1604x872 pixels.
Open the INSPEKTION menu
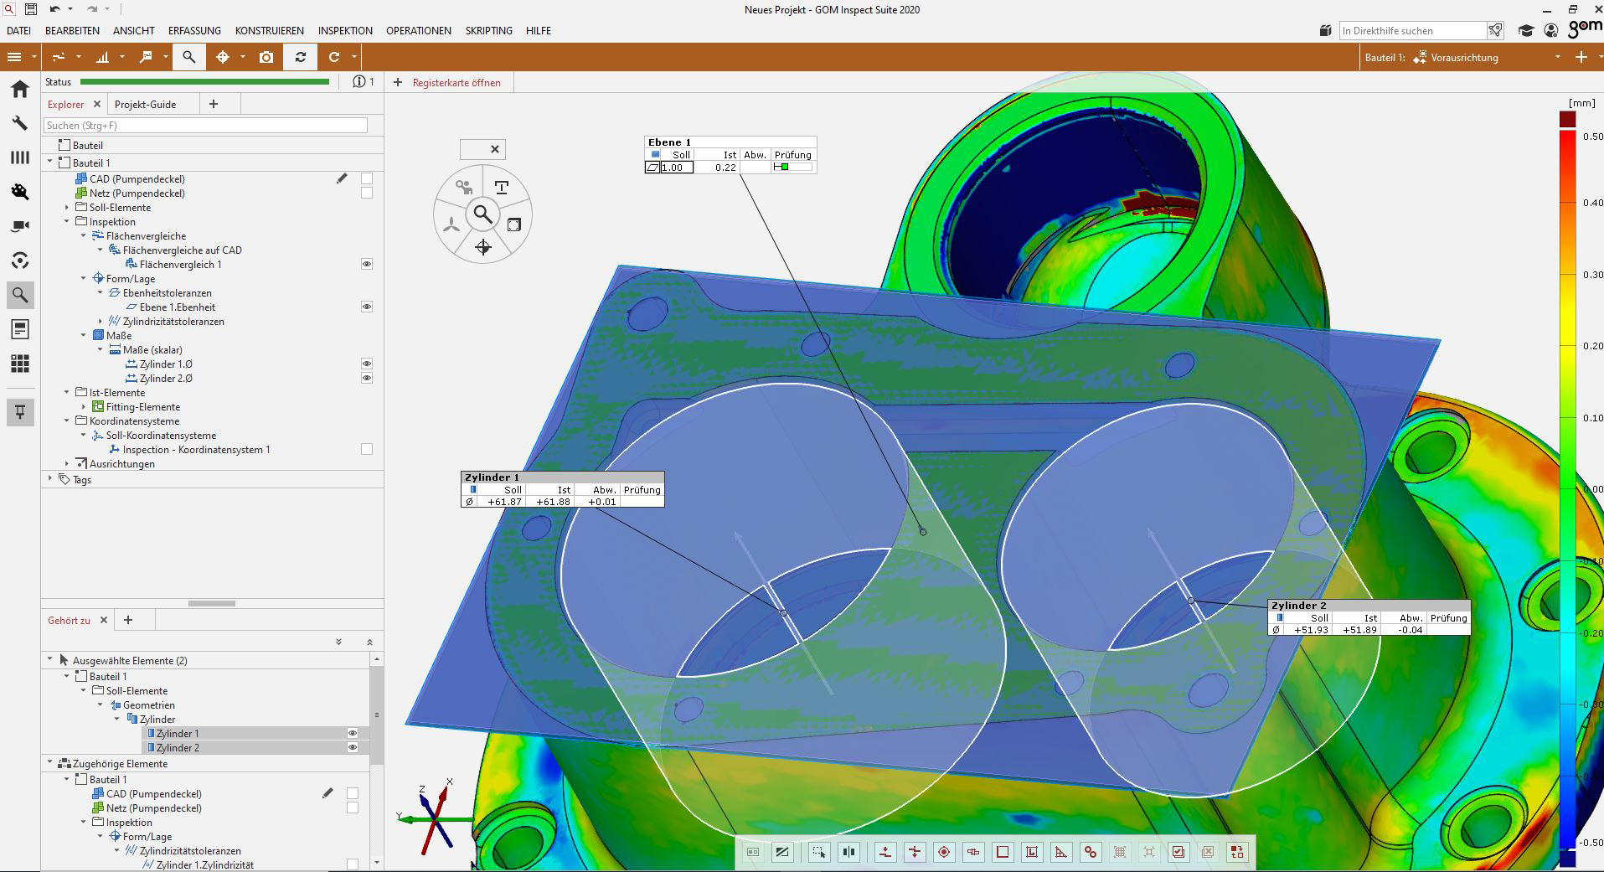click(345, 31)
